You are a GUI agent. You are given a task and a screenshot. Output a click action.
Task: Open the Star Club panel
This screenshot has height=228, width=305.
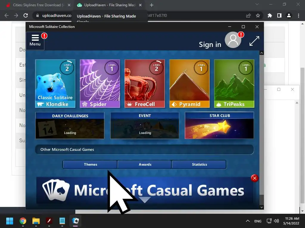[219, 126]
